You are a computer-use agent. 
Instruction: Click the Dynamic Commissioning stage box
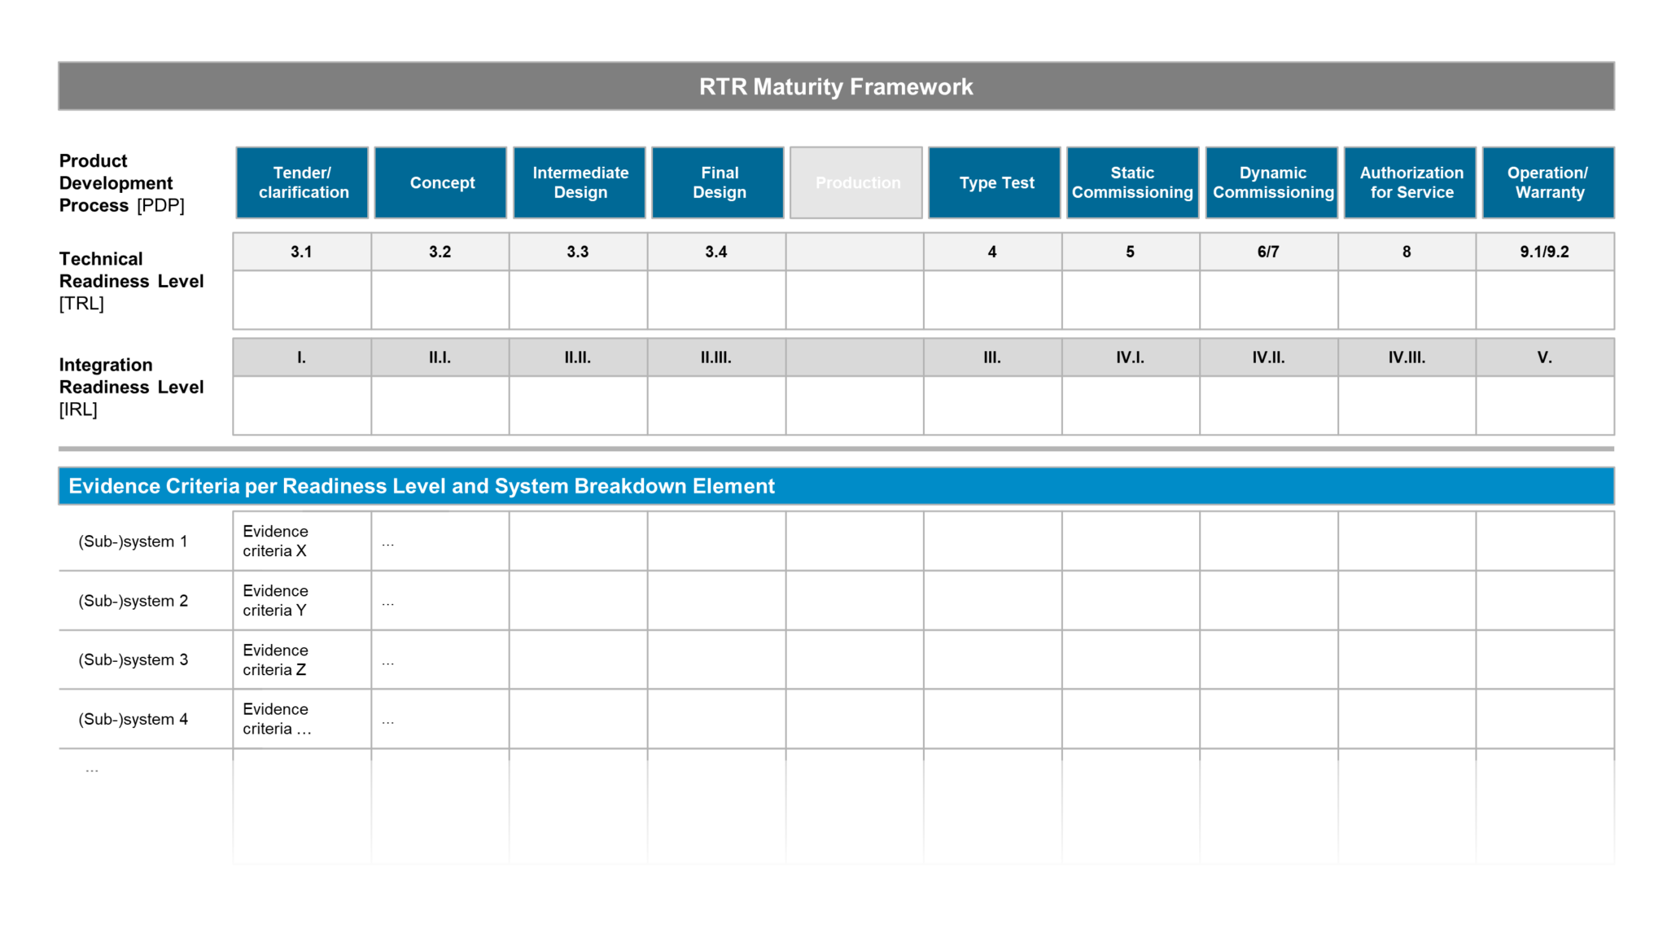(x=1271, y=182)
